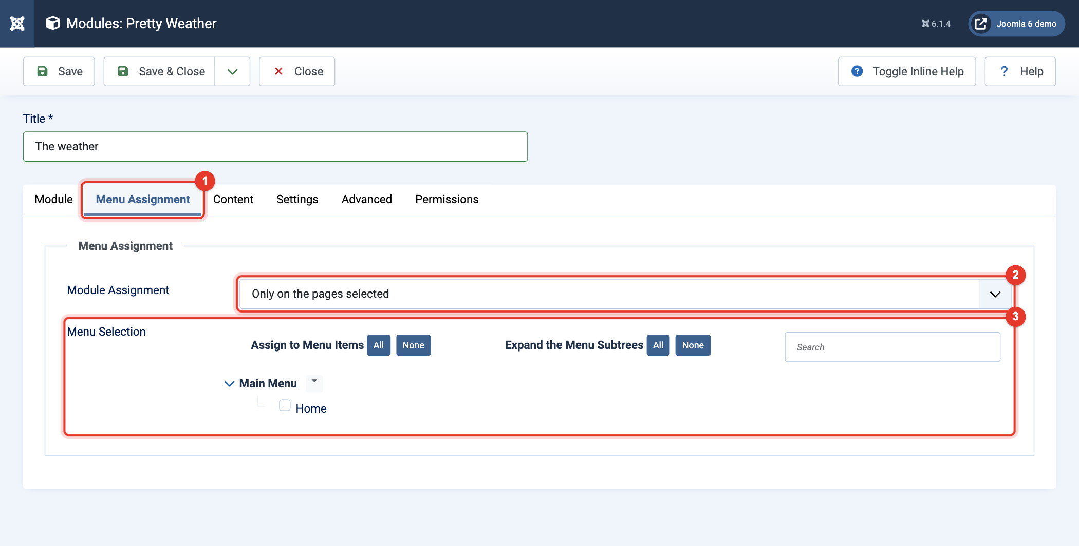
Task: Click the Modules cube icon in header
Action: [52, 23]
